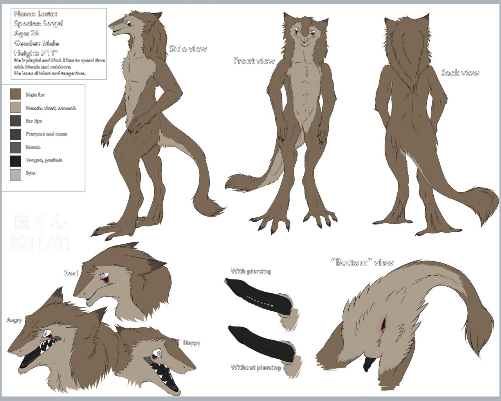Select the 'Pawpads and claws' palette label
Image resolution: width=501 pixels, height=401 pixels.
pos(47,134)
